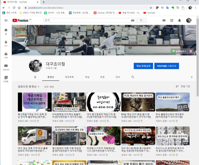This screenshot has width=199, height=165.
Task: Open the 채널 대시보드 bookmark
Action: (130, 13)
